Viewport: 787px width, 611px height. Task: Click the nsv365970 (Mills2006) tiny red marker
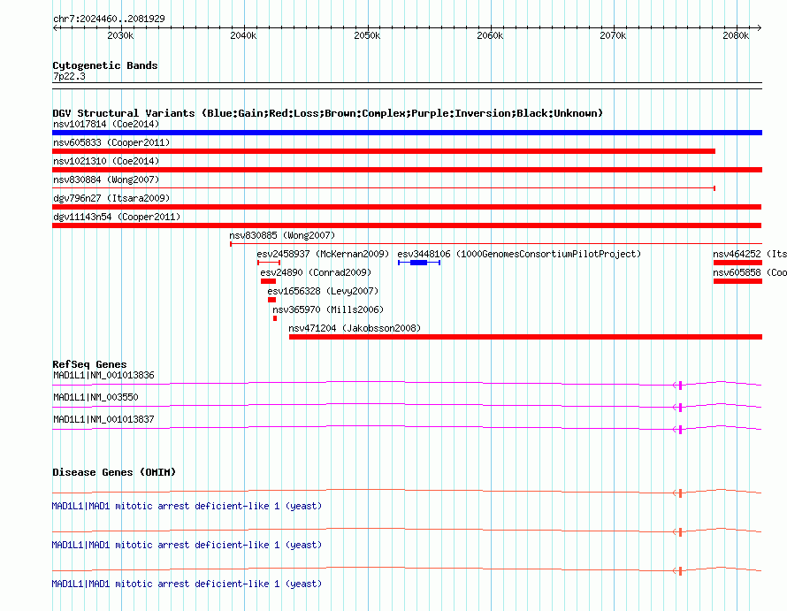[274, 318]
